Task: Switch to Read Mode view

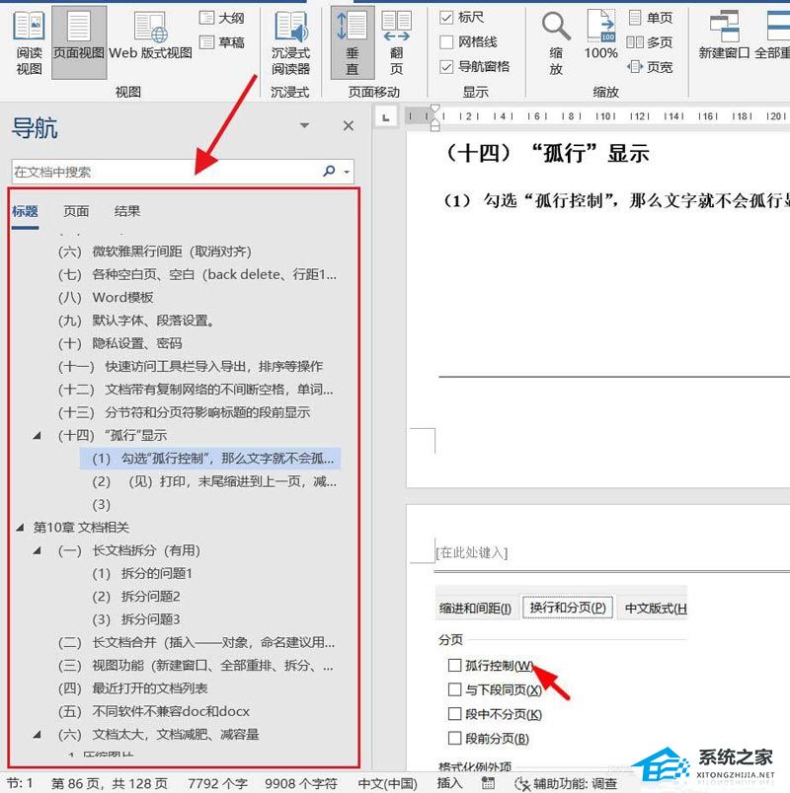Action: pyautogui.click(x=29, y=43)
